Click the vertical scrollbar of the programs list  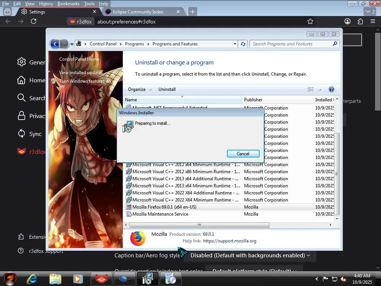[337, 174]
